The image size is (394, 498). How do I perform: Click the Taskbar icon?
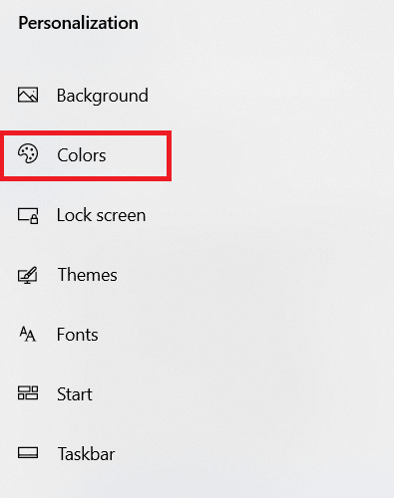28,452
